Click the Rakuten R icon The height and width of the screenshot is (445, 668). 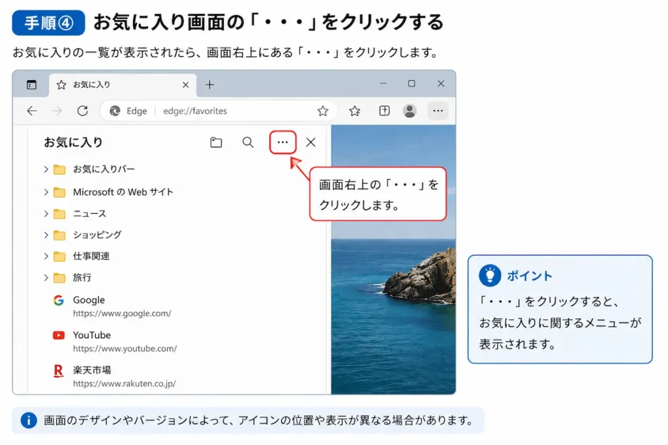tap(58, 371)
